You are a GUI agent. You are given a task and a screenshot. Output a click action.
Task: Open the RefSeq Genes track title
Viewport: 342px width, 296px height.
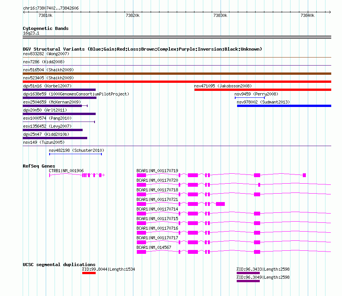point(39,166)
